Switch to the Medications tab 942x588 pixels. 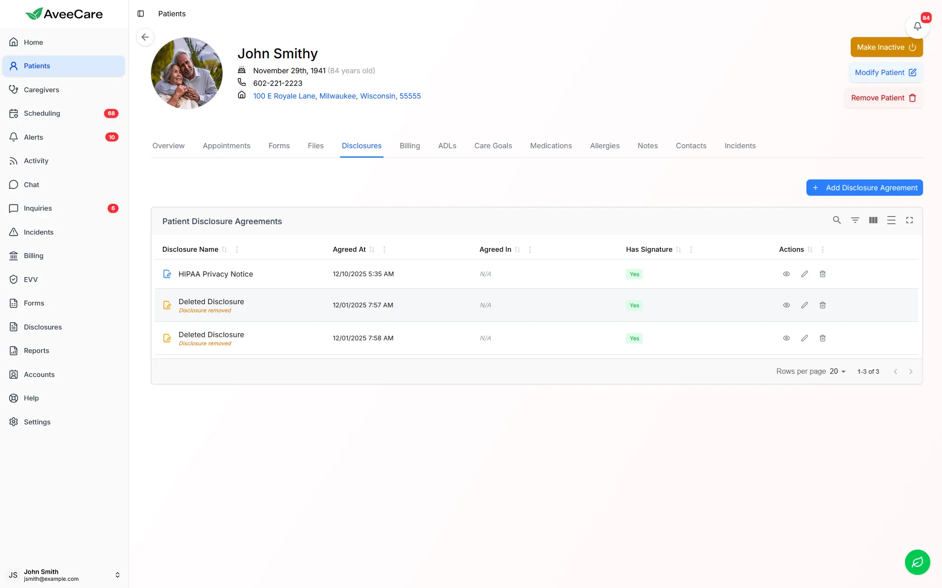(x=551, y=146)
